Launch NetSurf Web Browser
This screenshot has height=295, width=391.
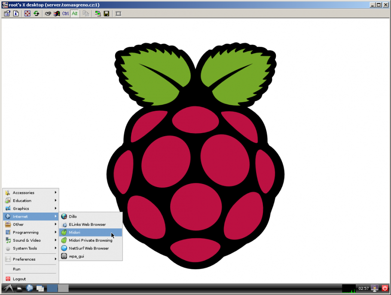tap(91, 248)
